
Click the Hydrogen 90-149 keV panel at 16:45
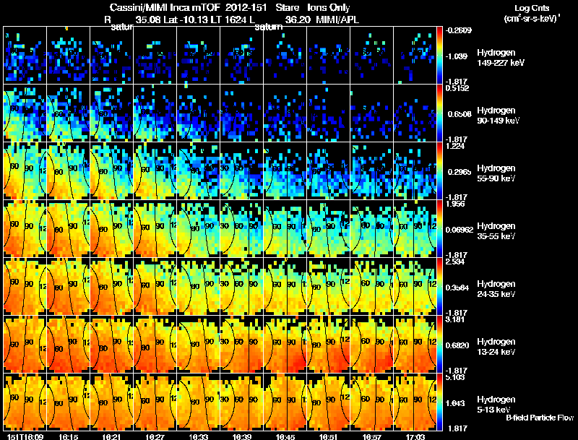pyautogui.click(x=285, y=113)
